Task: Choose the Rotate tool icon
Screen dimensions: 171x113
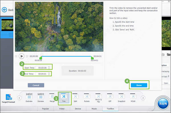Action: click(x=87, y=96)
